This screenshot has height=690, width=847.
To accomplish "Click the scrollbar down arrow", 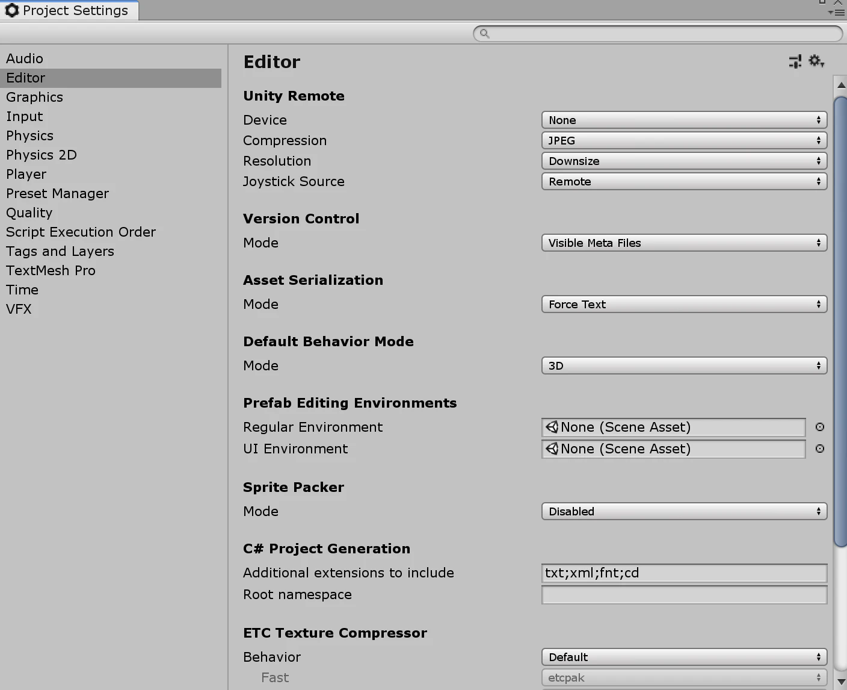I will [841, 681].
